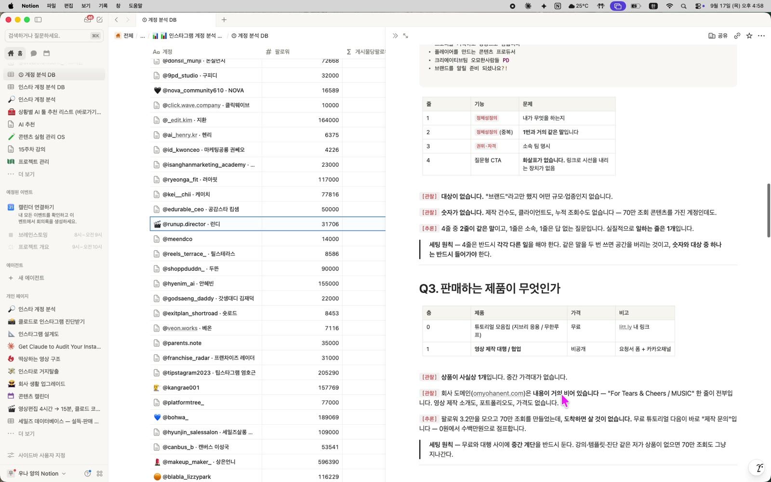Create a new page with compose icon
Image resolution: width=771 pixels, height=482 pixels.
[x=100, y=20]
